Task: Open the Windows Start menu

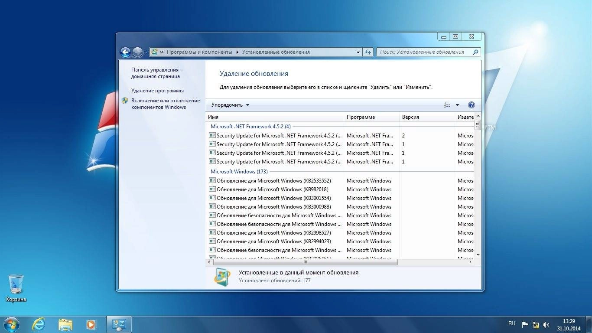Action: (11, 324)
